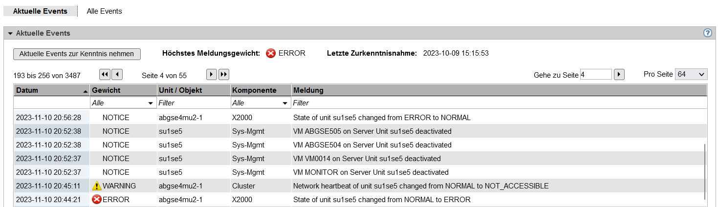The image size is (718, 207).
Task: Click the red ERROR icon in event row
Action: point(97,199)
